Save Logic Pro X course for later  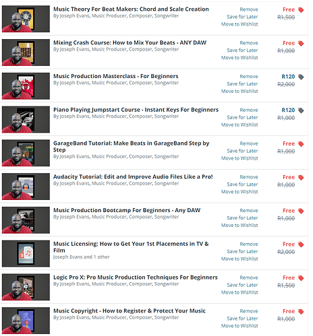tap(242, 285)
